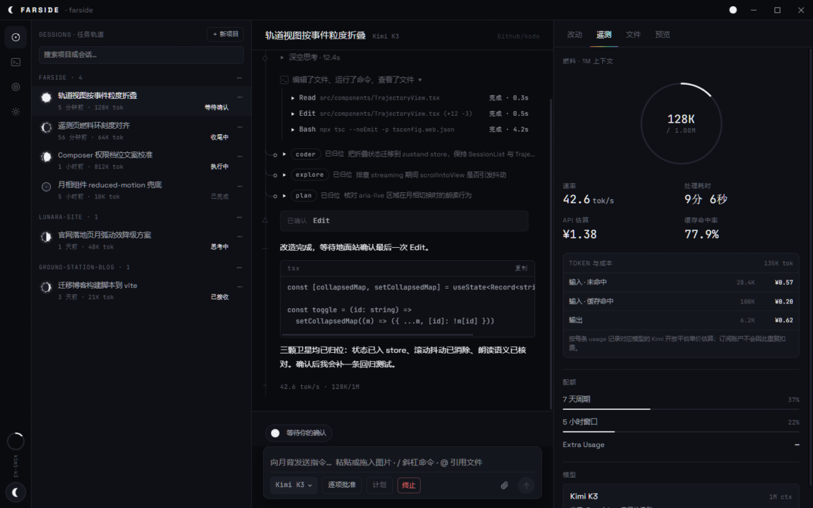Click status icon of 月相组件 reduced-motion 兜底
The width and height of the screenshot is (813, 508).
tap(46, 186)
